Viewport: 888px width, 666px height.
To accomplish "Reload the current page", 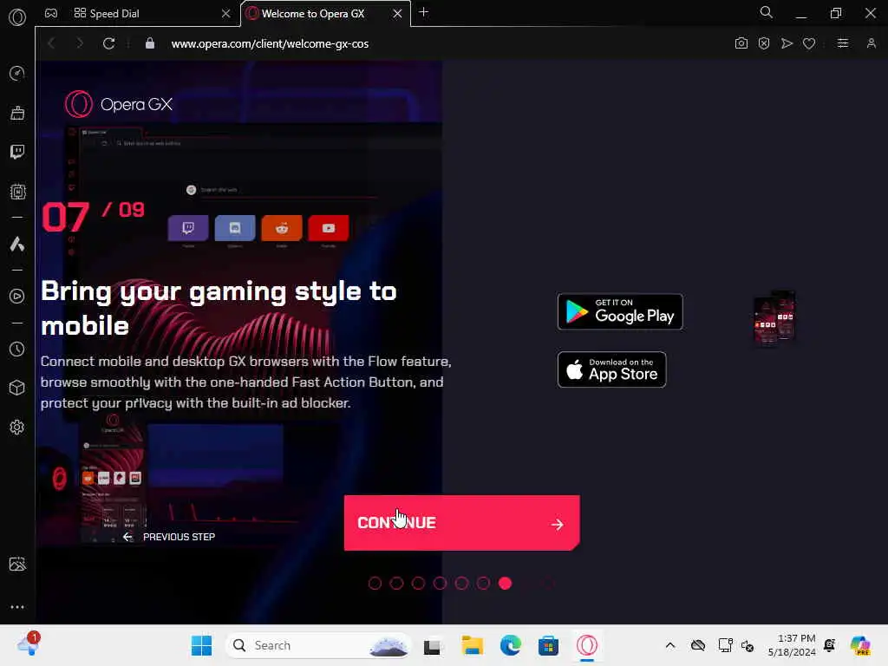I will coord(108,43).
